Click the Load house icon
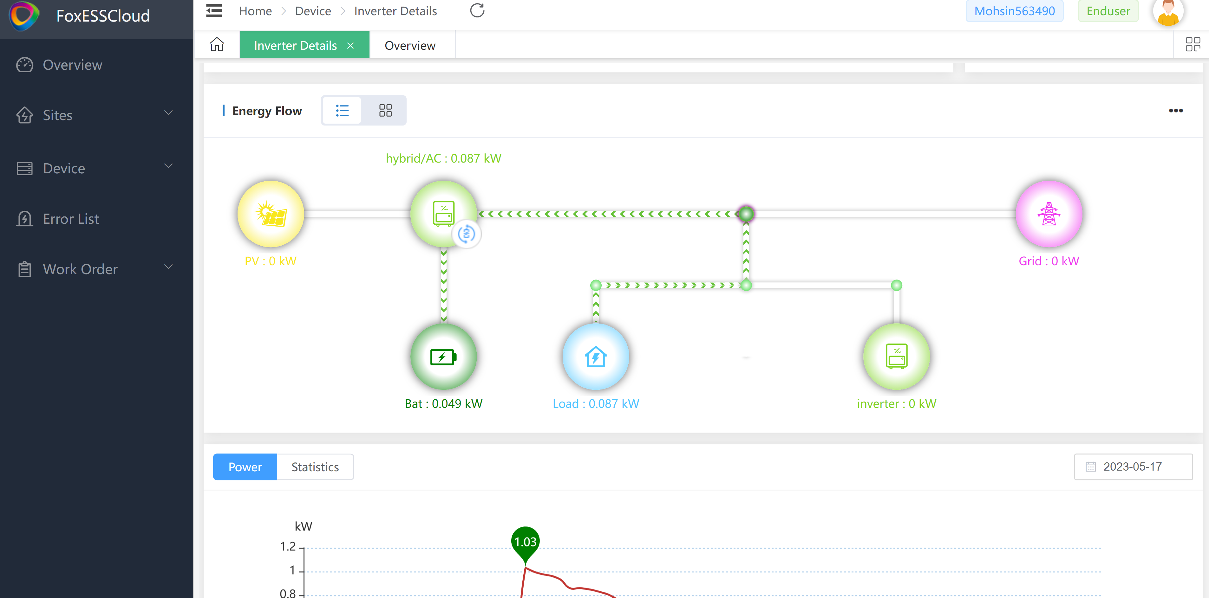The height and width of the screenshot is (598, 1209). point(596,357)
